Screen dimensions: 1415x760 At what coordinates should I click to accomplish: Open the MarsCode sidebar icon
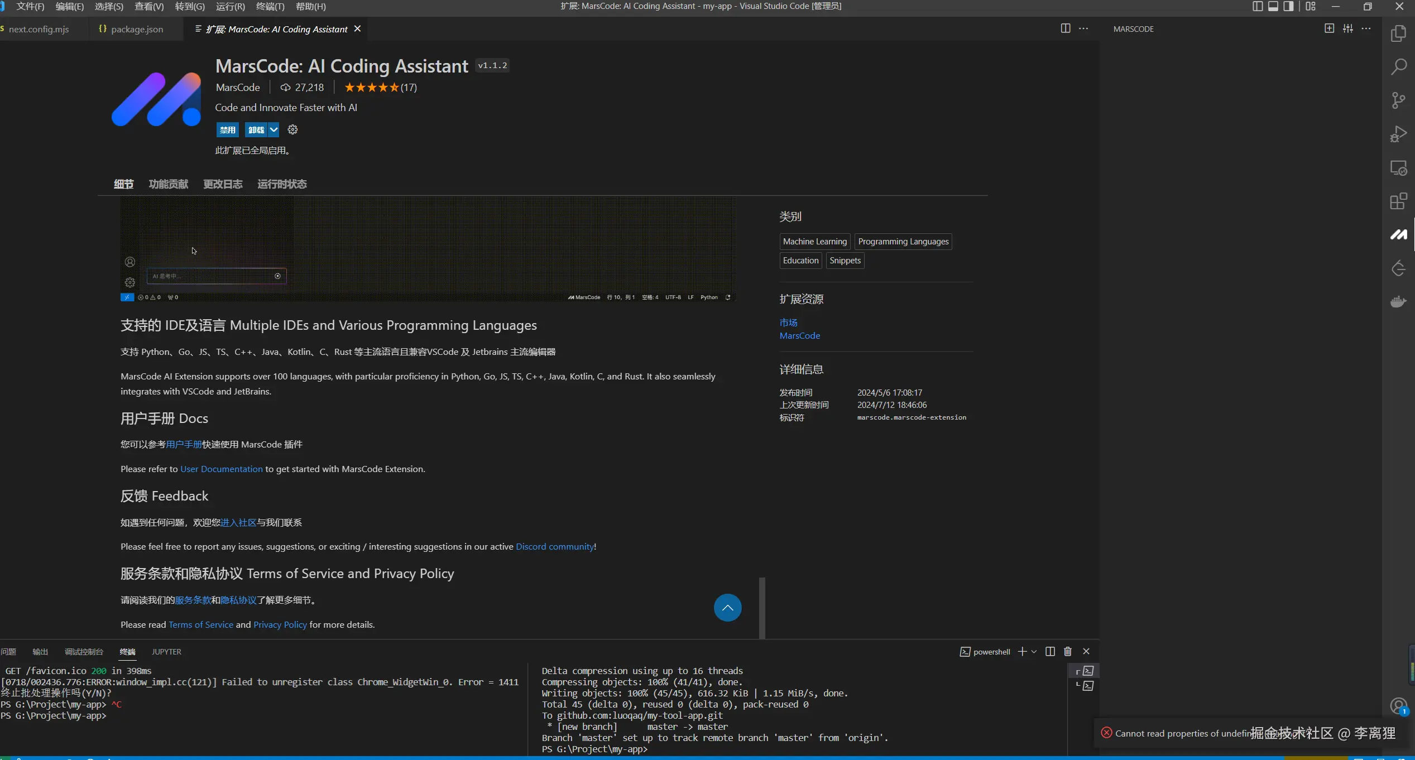click(x=1398, y=234)
